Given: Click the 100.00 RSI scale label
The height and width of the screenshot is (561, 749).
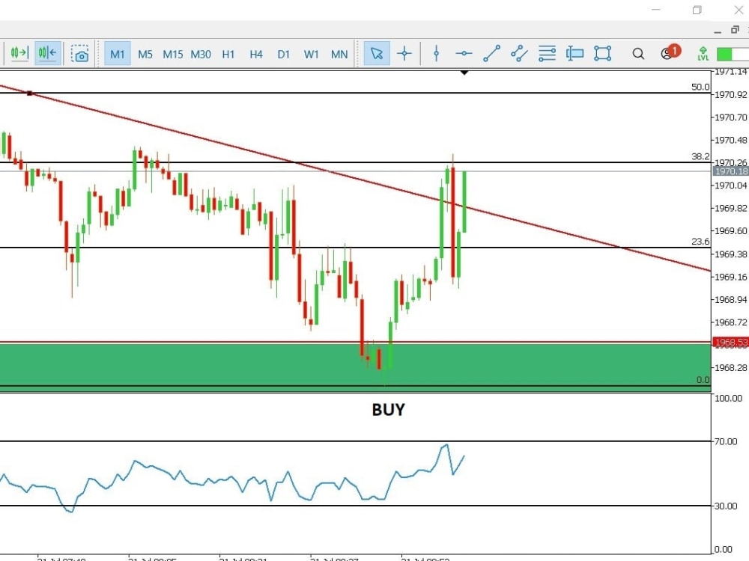Looking at the screenshot, I should coord(728,399).
